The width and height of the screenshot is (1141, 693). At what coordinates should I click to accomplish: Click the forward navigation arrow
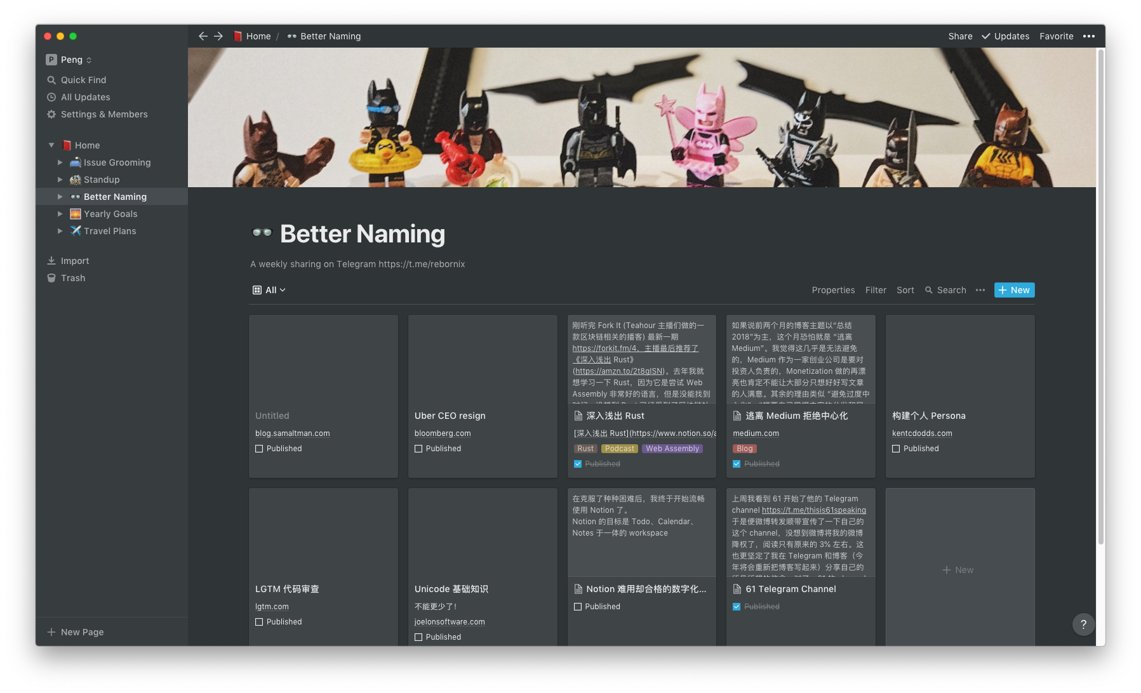218,36
